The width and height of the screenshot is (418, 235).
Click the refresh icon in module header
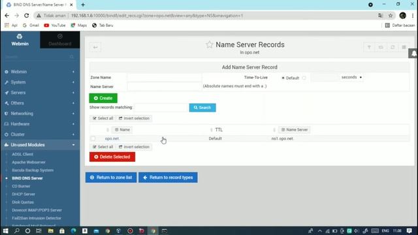point(393,47)
